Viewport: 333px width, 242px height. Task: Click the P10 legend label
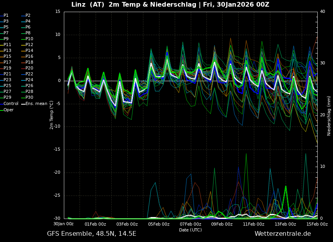pos(29,39)
